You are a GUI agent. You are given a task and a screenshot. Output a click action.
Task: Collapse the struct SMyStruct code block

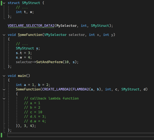click(4, 3)
